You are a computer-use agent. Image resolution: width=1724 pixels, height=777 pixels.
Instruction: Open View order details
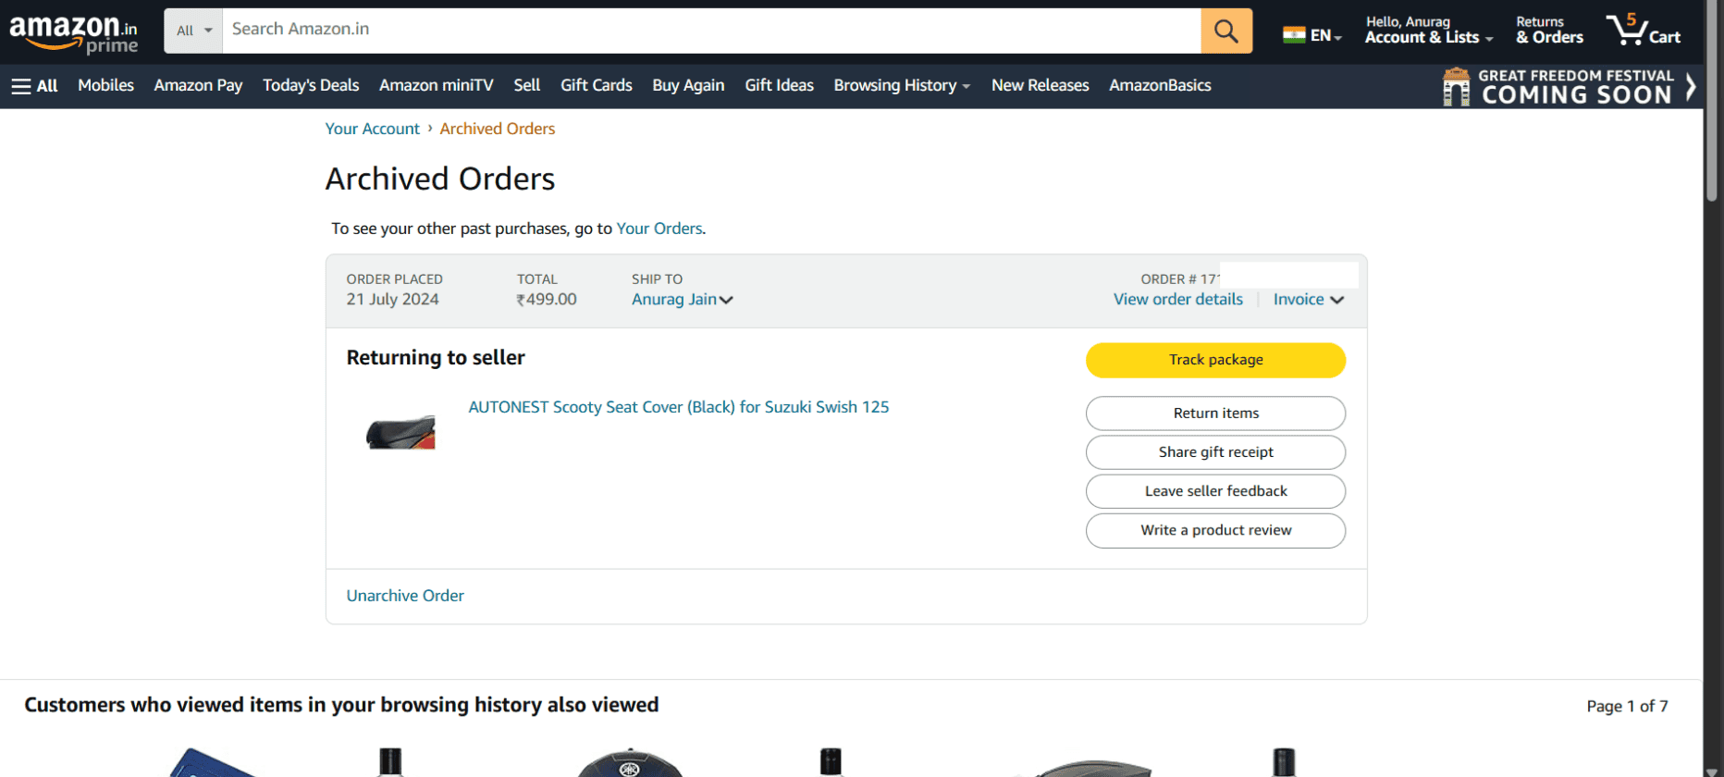tap(1177, 299)
